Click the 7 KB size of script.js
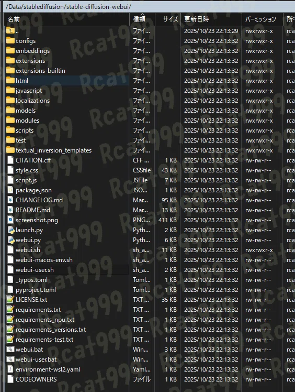Screen dimensions: 295x392 pyautogui.click(x=171, y=180)
